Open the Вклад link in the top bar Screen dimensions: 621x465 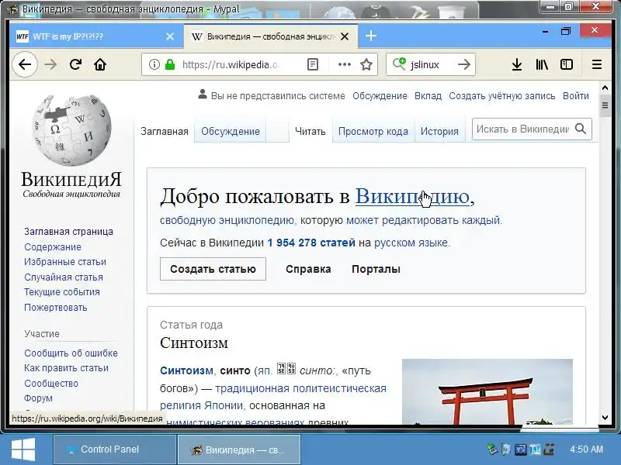(428, 95)
